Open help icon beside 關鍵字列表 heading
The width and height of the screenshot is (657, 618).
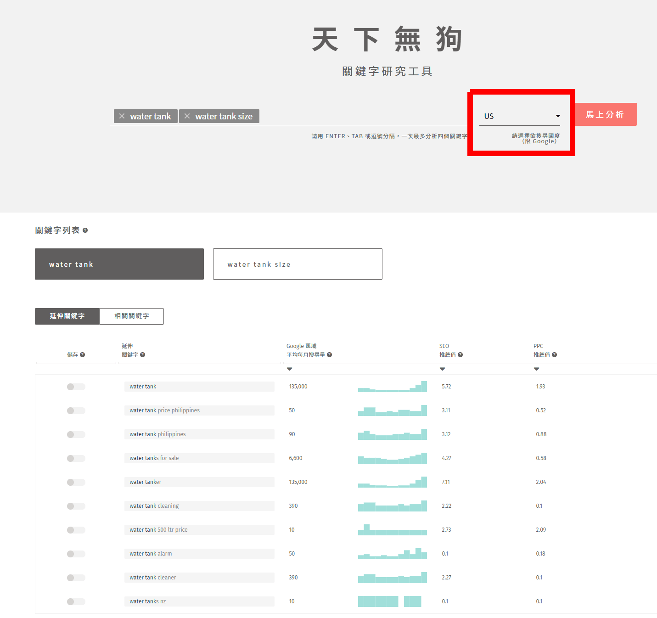[85, 230]
